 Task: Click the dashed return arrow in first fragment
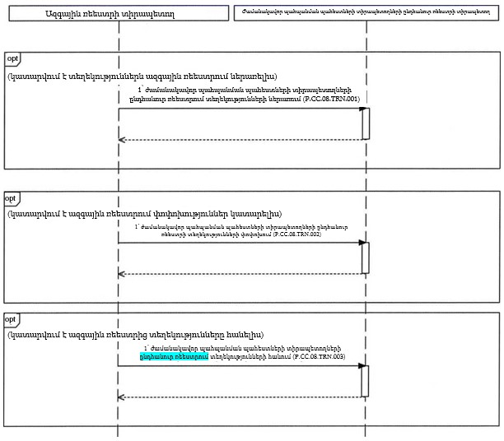tap(239, 139)
